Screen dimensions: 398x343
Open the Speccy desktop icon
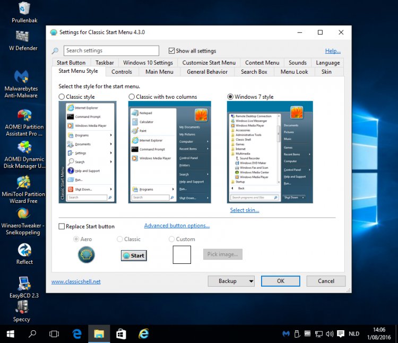click(22, 307)
